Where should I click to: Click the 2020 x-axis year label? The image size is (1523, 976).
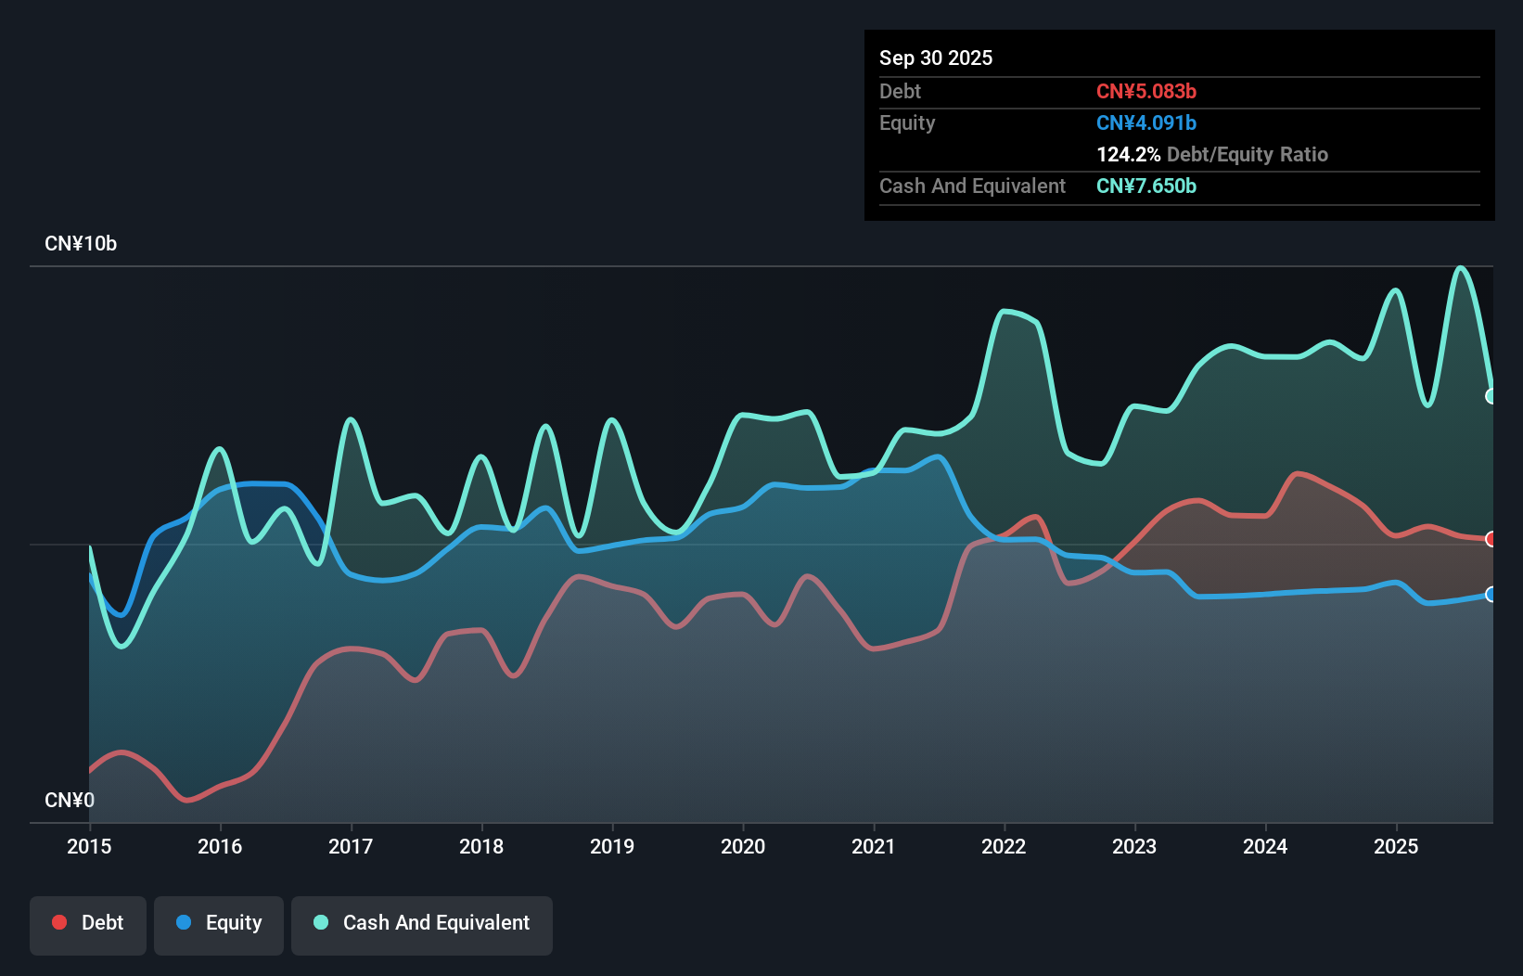(743, 846)
